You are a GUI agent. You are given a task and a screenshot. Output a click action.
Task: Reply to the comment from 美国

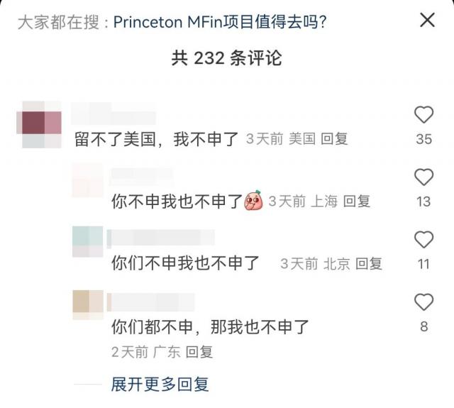(x=335, y=139)
